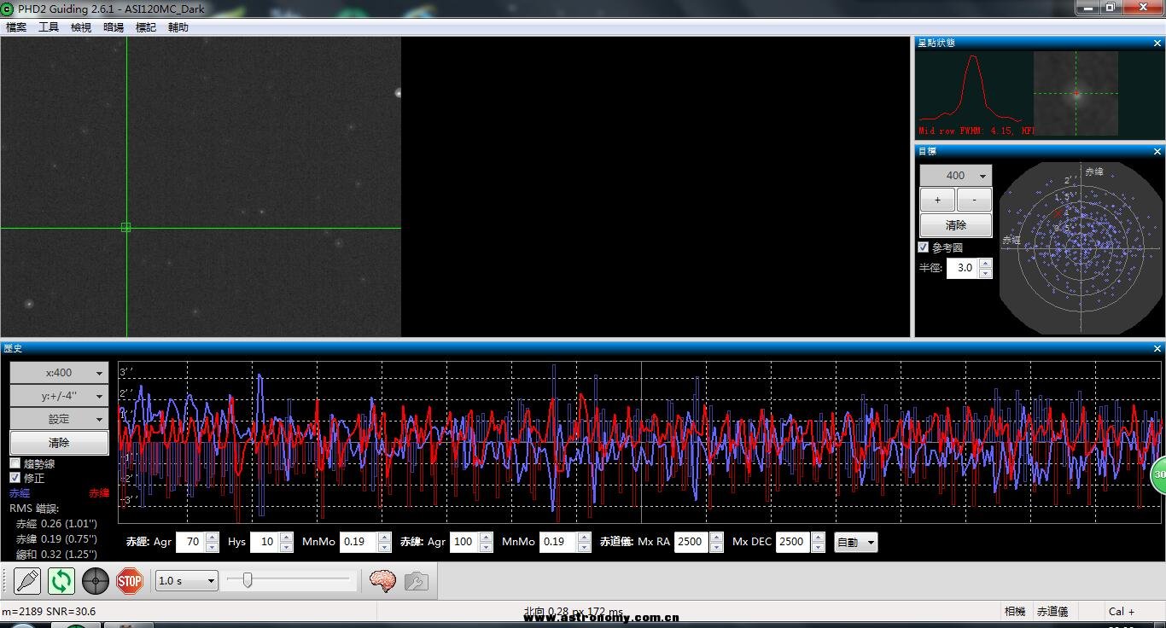
Task: Increase Mx RA stepper up arrow
Action: point(717,538)
